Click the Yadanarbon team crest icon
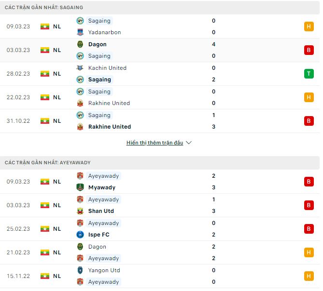This screenshot has height=291, width=323. [80, 32]
